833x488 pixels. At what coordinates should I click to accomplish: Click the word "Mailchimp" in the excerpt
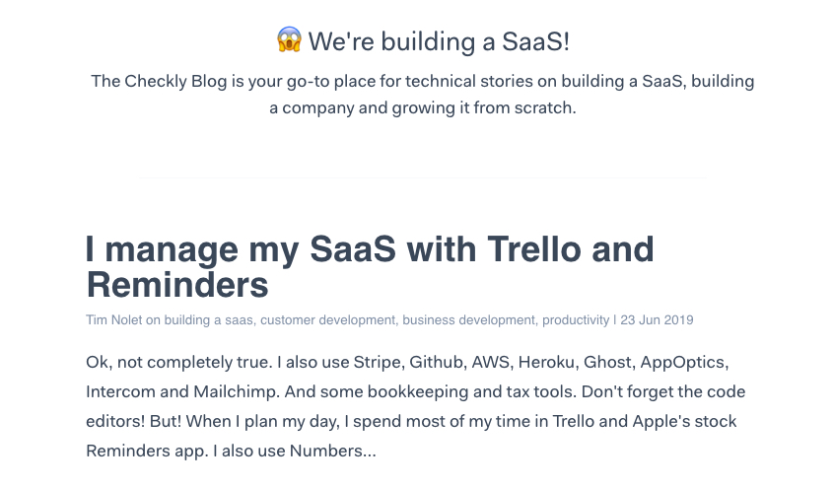pyautogui.click(x=236, y=392)
